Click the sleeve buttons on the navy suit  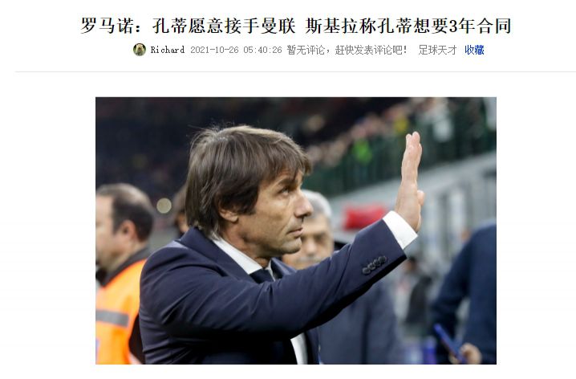pyautogui.click(x=375, y=265)
